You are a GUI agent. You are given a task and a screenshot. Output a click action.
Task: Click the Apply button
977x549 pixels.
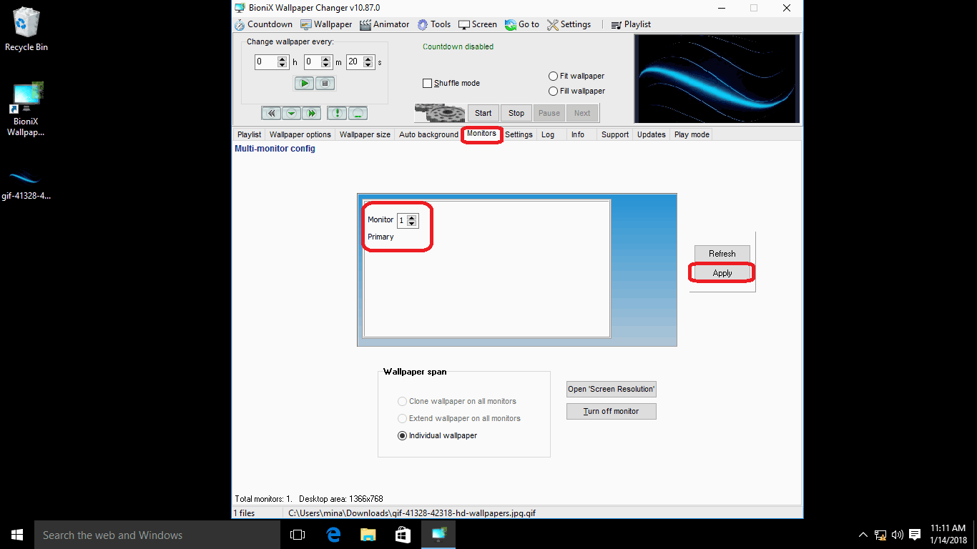[x=722, y=273]
